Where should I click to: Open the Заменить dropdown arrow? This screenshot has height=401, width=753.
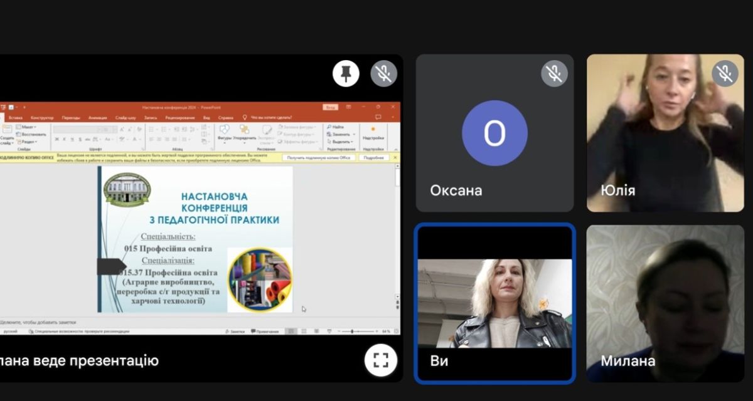(x=353, y=134)
